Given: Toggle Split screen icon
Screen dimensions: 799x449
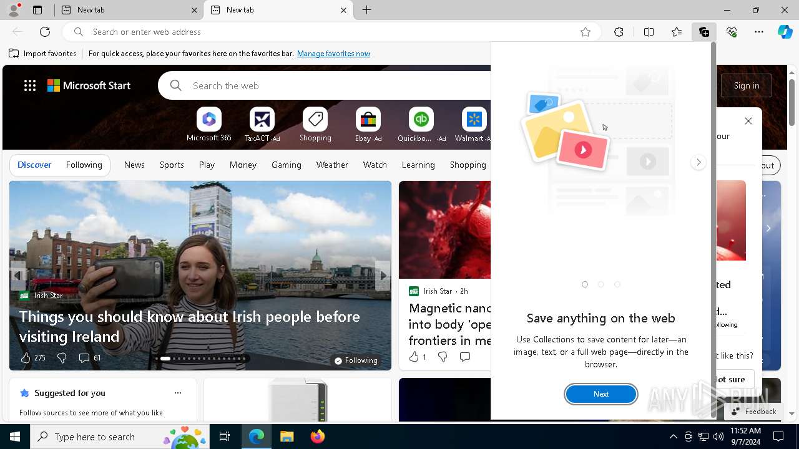Looking at the screenshot, I should click(x=649, y=32).
